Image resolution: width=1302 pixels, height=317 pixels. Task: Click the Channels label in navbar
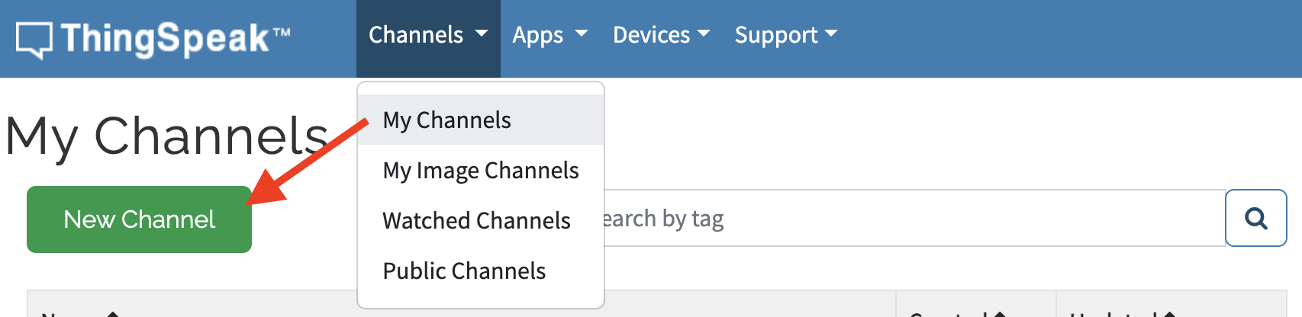point(416,35)
